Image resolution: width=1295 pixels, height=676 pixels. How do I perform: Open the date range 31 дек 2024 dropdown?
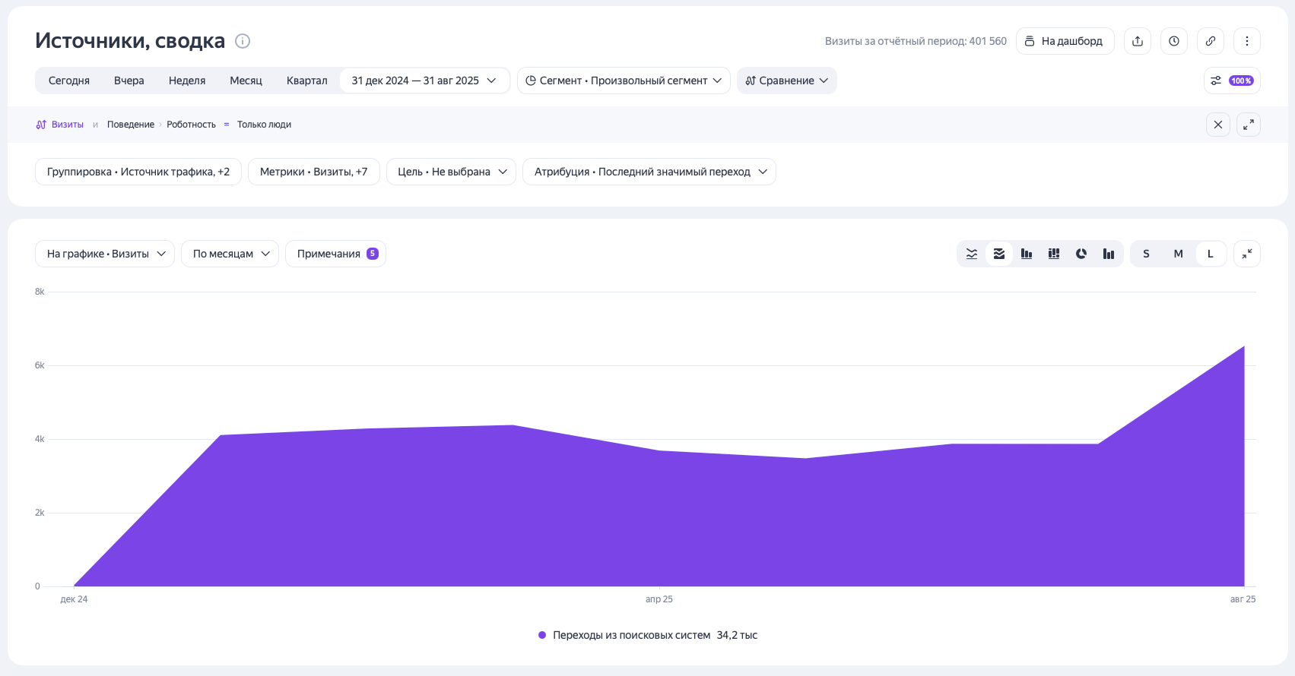tap(424, 81)
